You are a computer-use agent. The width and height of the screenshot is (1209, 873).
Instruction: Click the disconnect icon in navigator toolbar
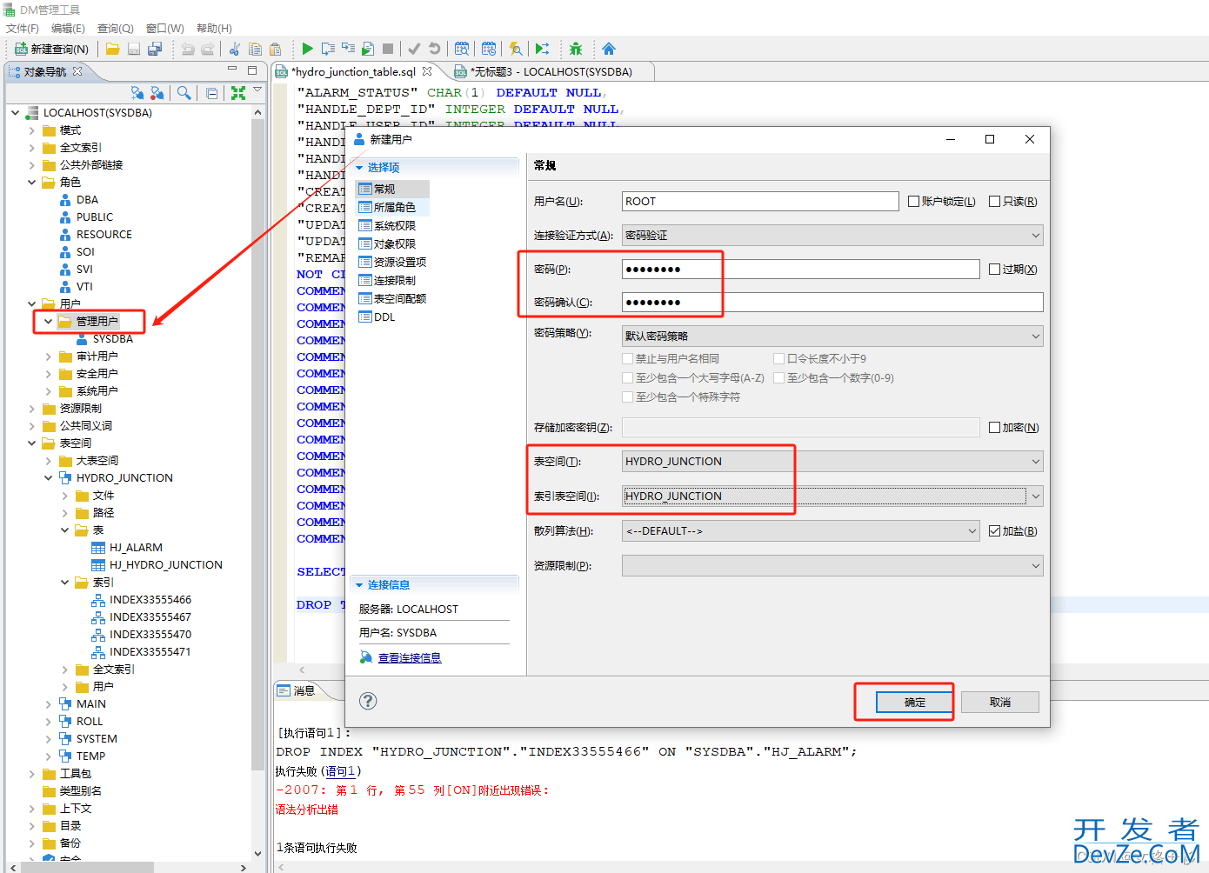pyautogui.click(x=157, y=92)
